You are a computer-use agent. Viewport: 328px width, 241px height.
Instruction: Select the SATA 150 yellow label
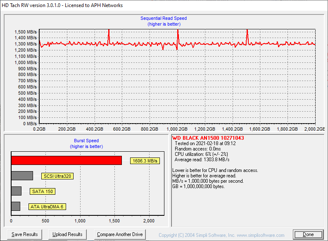click(x=43, y=191)
